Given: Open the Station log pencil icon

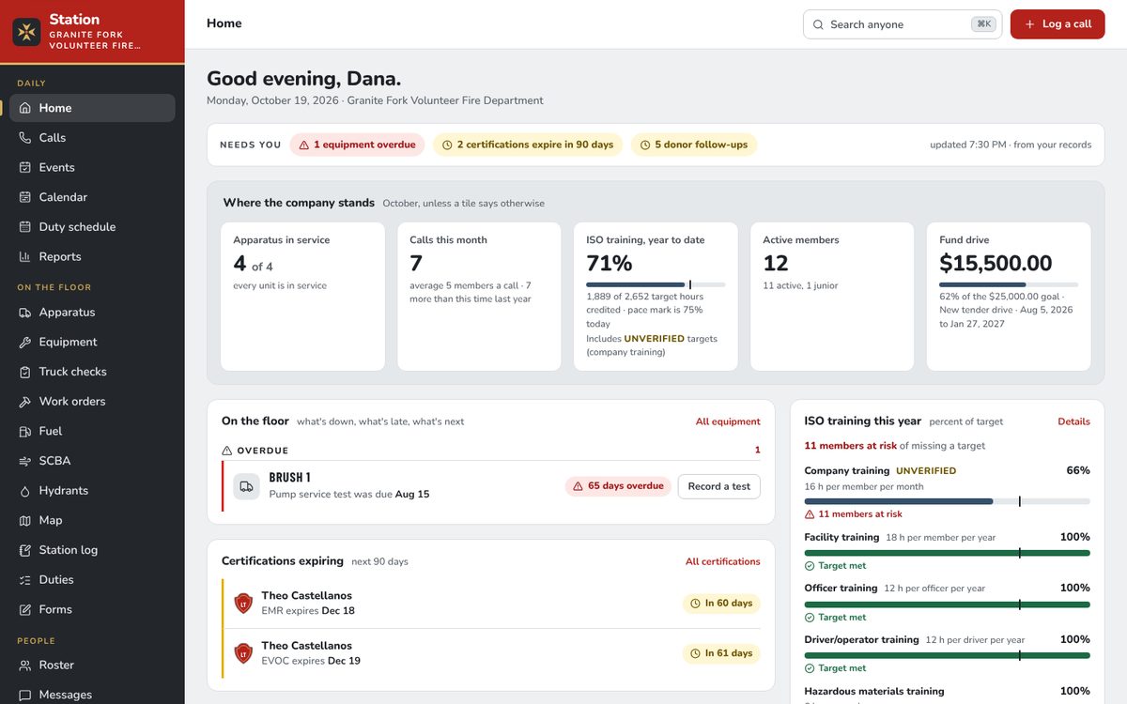Looking at the screenshot, I should pos(25,550).
